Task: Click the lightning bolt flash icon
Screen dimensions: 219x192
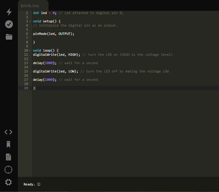Action: (9, 12)
